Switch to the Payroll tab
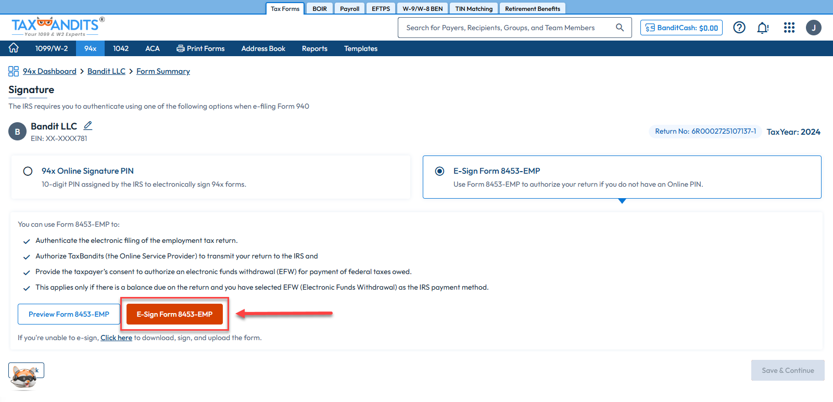The width and height of the screenshot is (833, 402). click(x=349, y=9)
